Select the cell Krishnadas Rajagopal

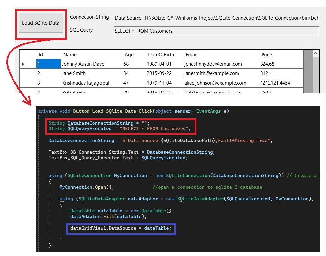point(91,83)
